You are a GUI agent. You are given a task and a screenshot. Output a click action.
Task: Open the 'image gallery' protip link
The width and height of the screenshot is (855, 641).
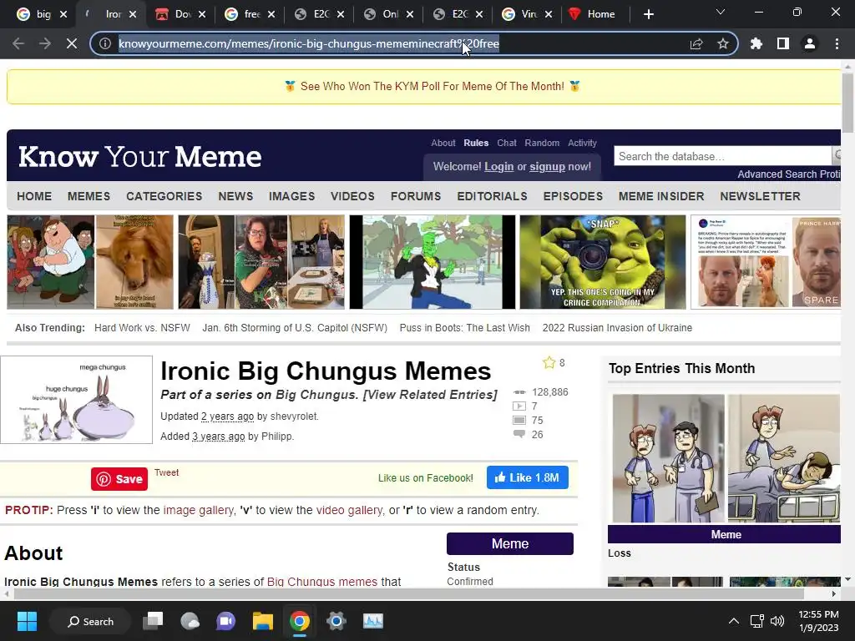(x=199, y=510)
